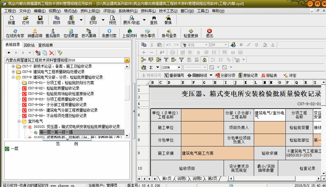Screen dimensions: 326x187
Task: Click the 分部分项 toolbar button
Action: click(225, 75)
